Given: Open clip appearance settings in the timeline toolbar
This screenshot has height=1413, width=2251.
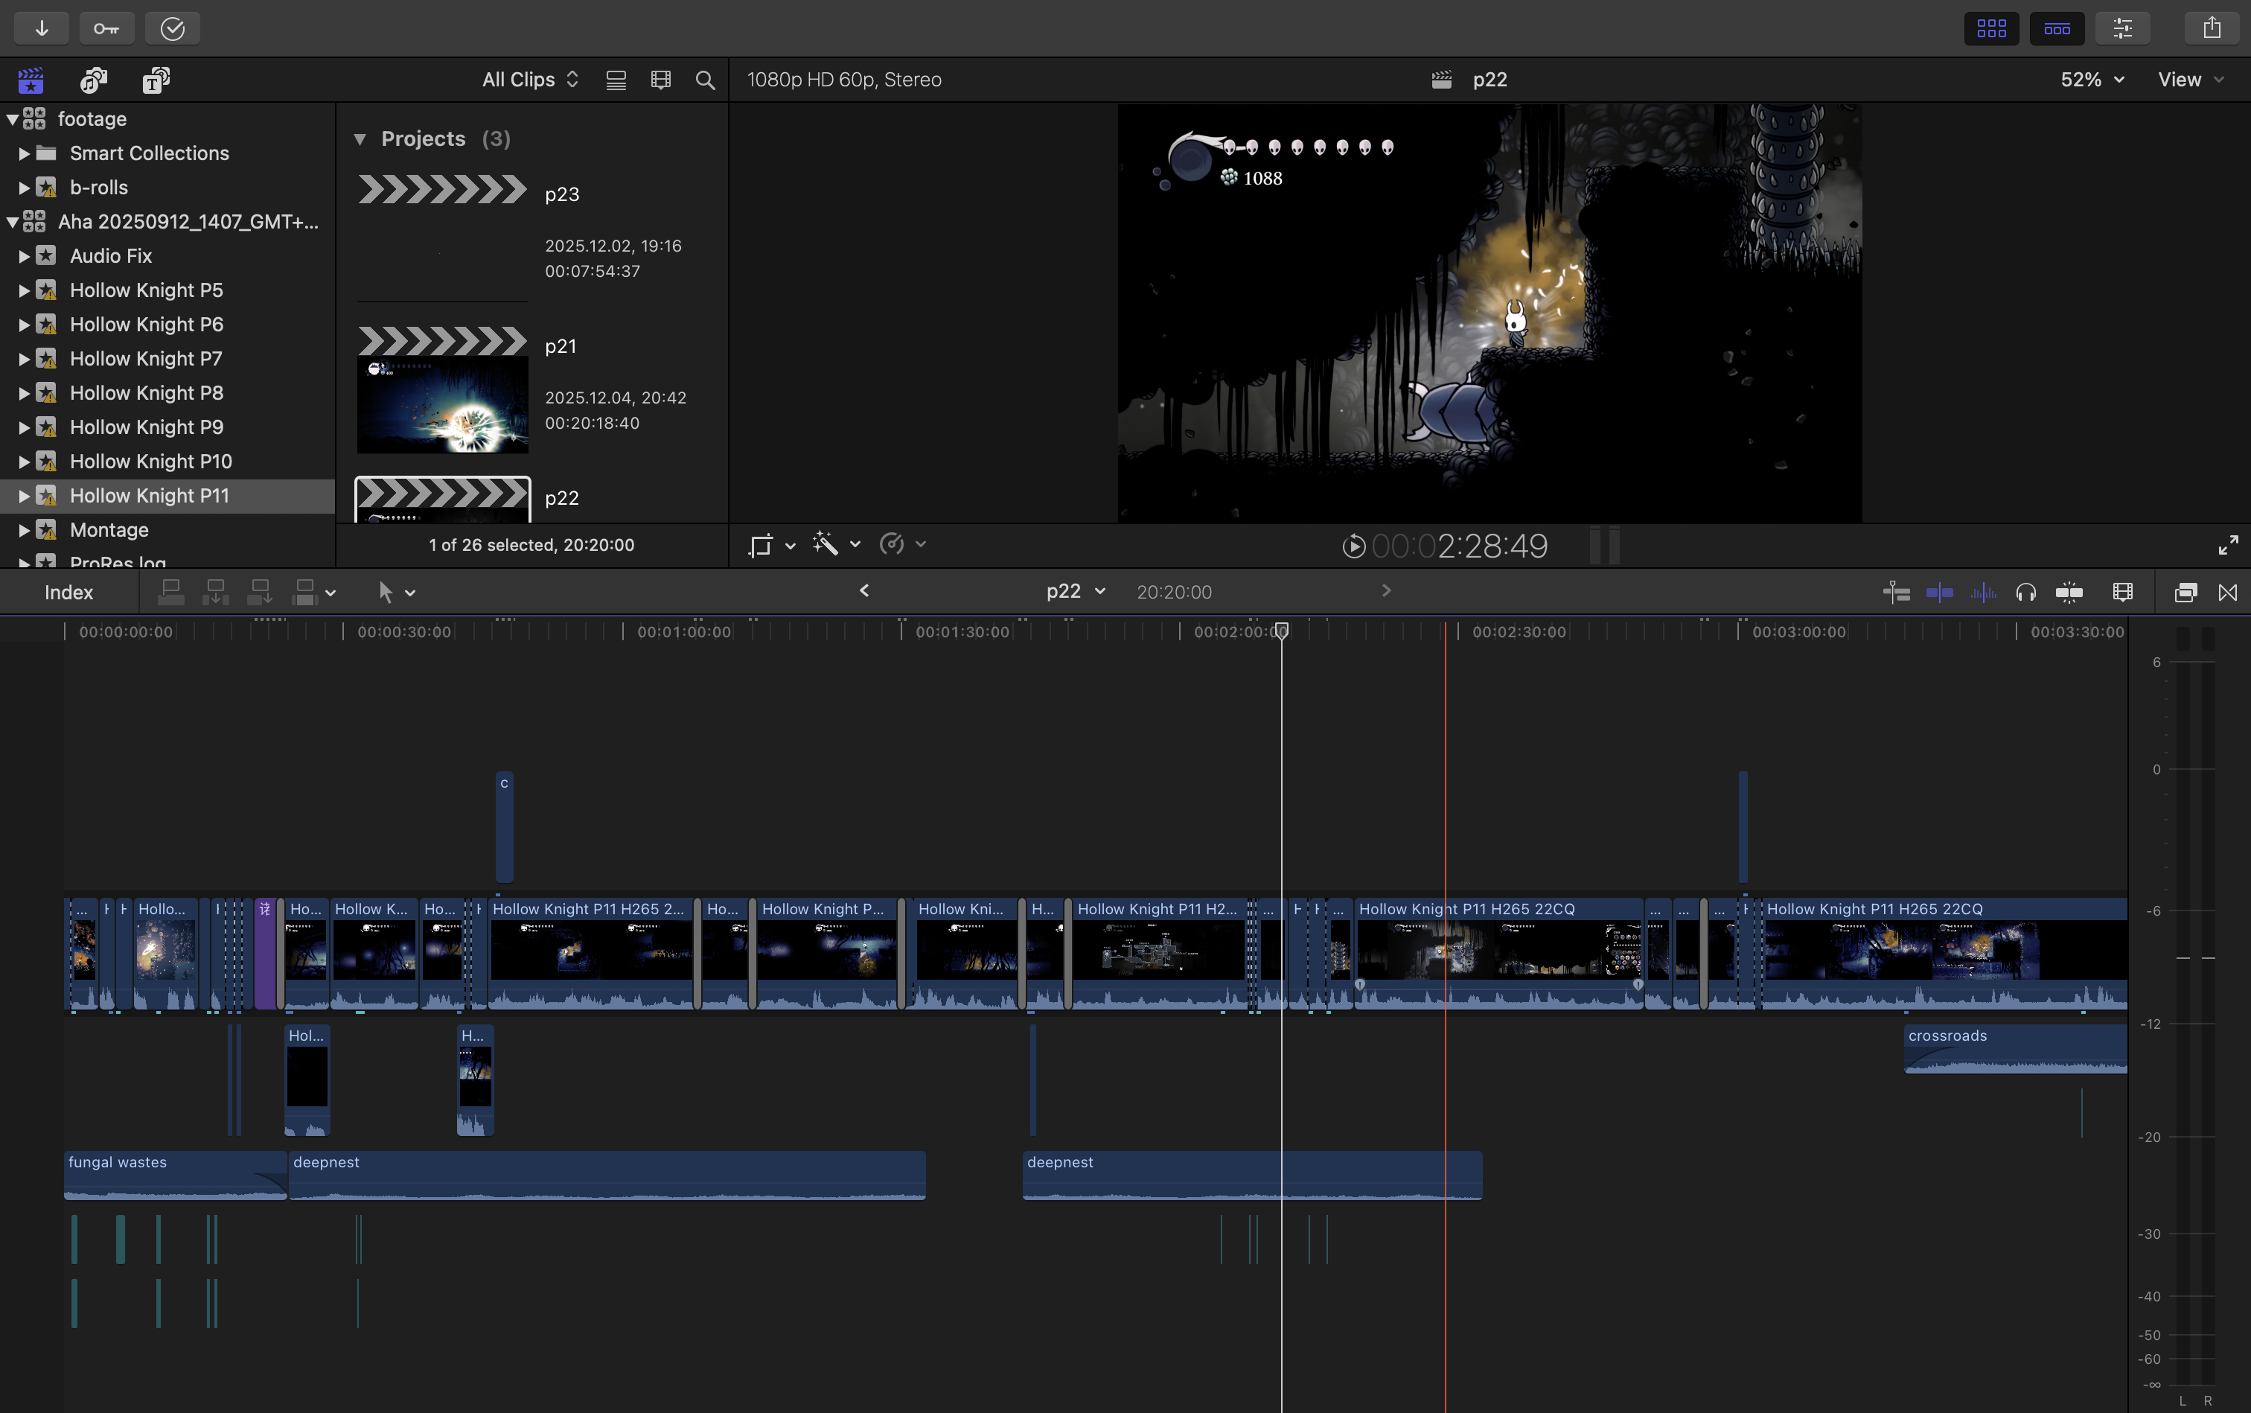Looking at the screenshot, I should coord(2122,592).
